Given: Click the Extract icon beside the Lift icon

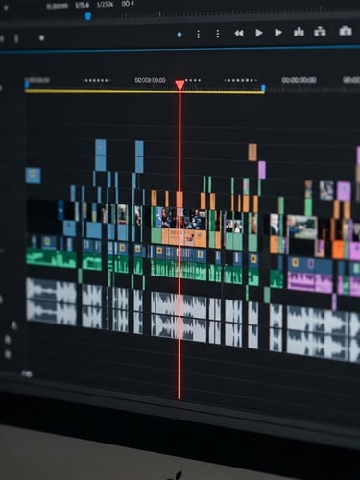Looking at the screenshot, I should [320, 32].
